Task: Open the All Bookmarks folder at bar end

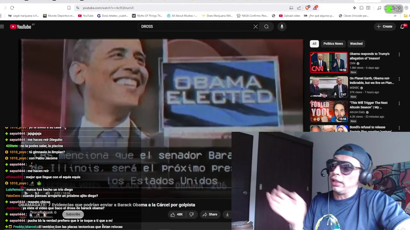Action: (x=406, y=16)
